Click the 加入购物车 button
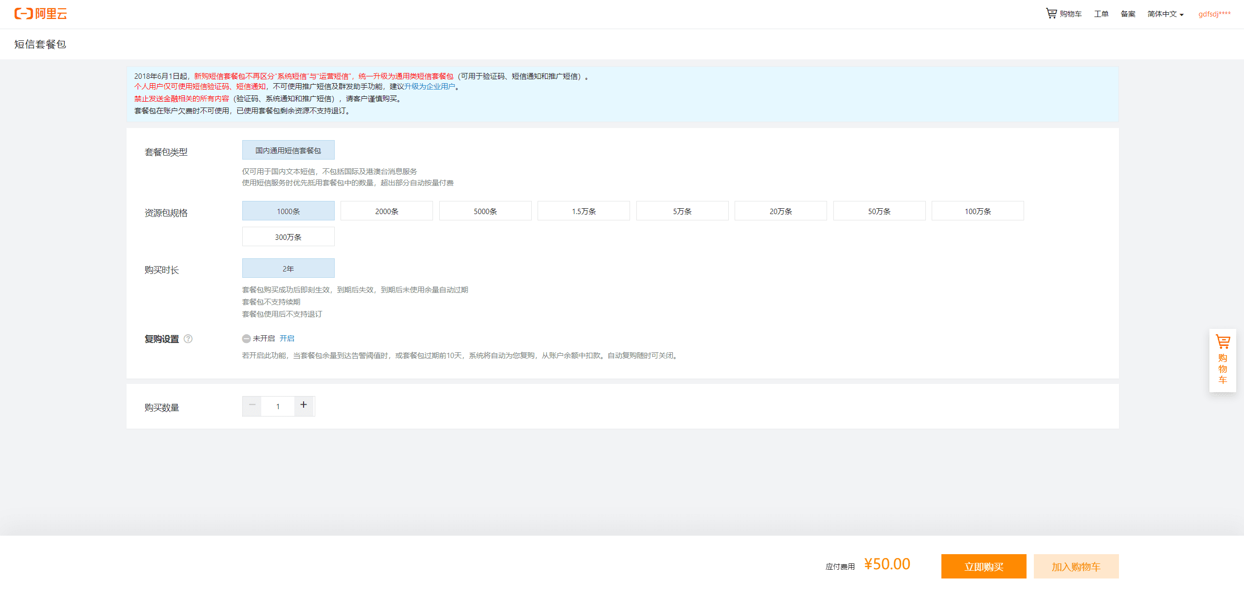The image size is (1244, 596). (1076, 566)
